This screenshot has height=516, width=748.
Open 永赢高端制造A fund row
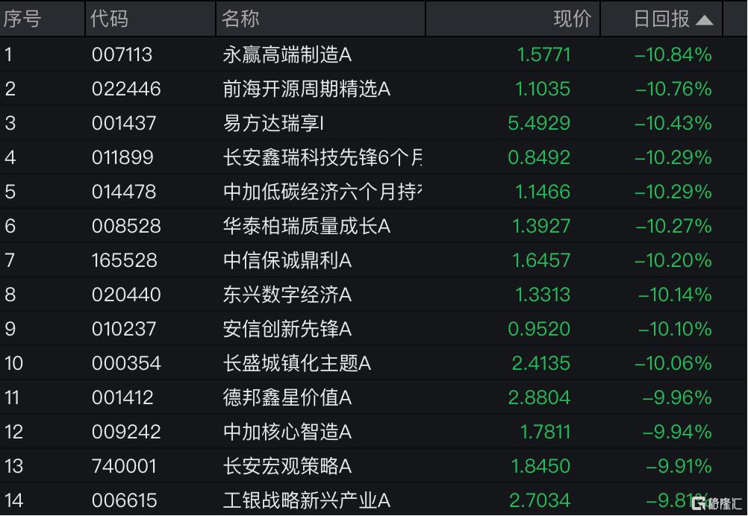tap(374, 54)
